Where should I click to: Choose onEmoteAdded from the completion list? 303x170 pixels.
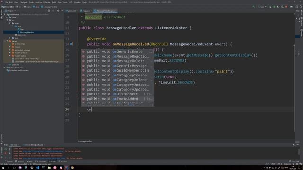(x=117, y=99)
